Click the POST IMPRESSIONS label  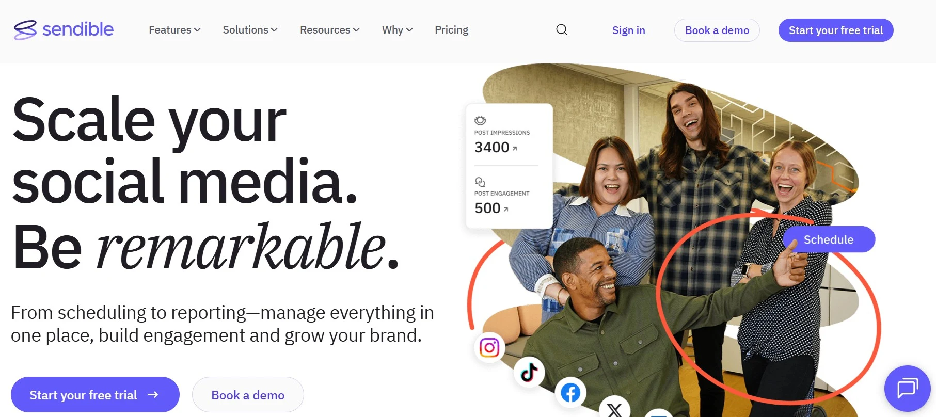tap(502, 133)
